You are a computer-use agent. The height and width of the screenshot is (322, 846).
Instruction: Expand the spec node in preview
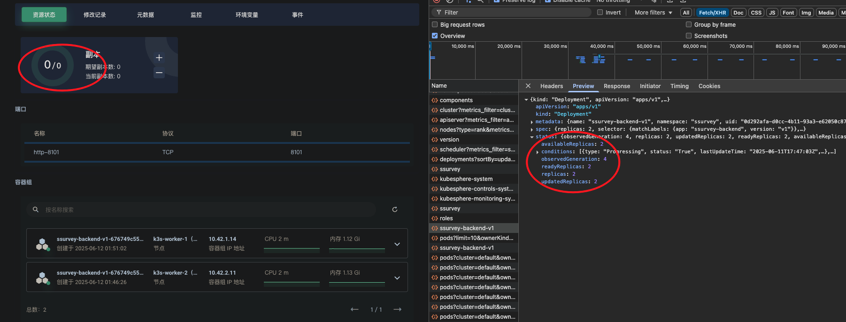[532, 129]
